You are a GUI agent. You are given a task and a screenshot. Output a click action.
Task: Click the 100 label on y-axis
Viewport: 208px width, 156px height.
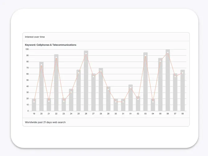27,49
